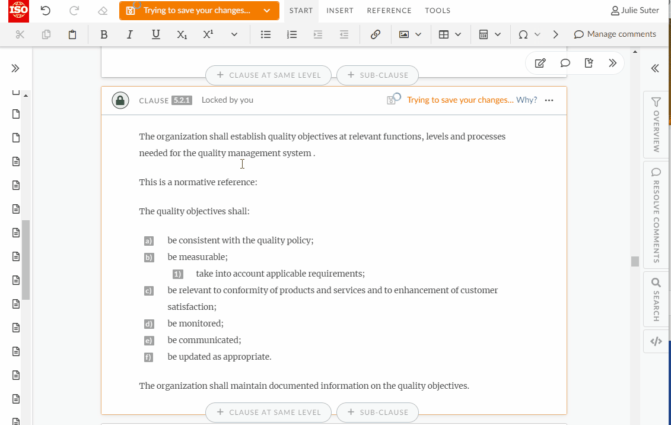Clear formatting with the eraser icon

(103, 11)
